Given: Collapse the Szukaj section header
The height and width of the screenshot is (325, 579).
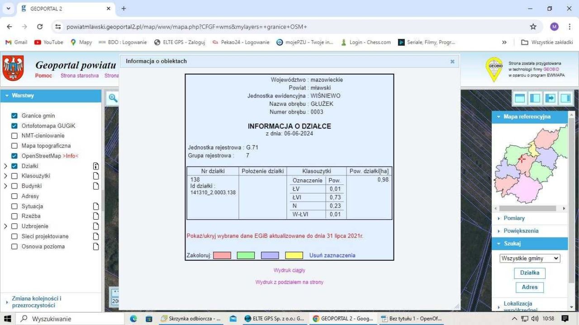Looking at the screenshot, I should 530,244.
